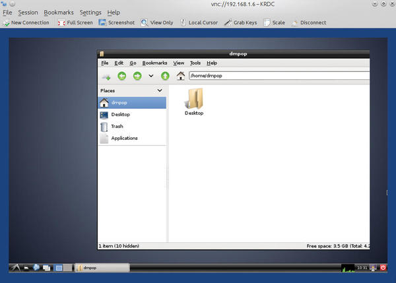Expand the Places dropdown in the side pane
This screenshot has width=396, height=283.
pyautogui.click(x=159, y=90)
